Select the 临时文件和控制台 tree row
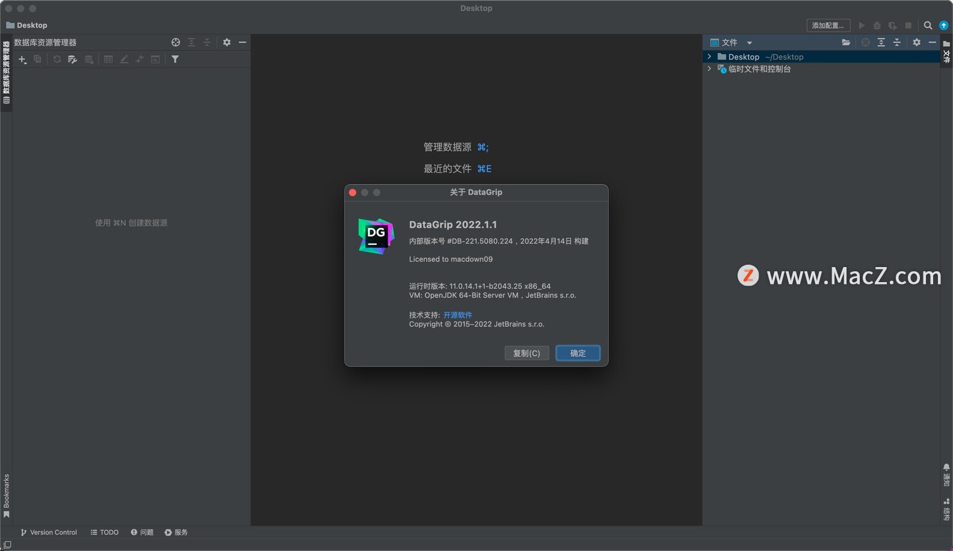Viewport: 953px width, 551px height. tap(821, 69)
